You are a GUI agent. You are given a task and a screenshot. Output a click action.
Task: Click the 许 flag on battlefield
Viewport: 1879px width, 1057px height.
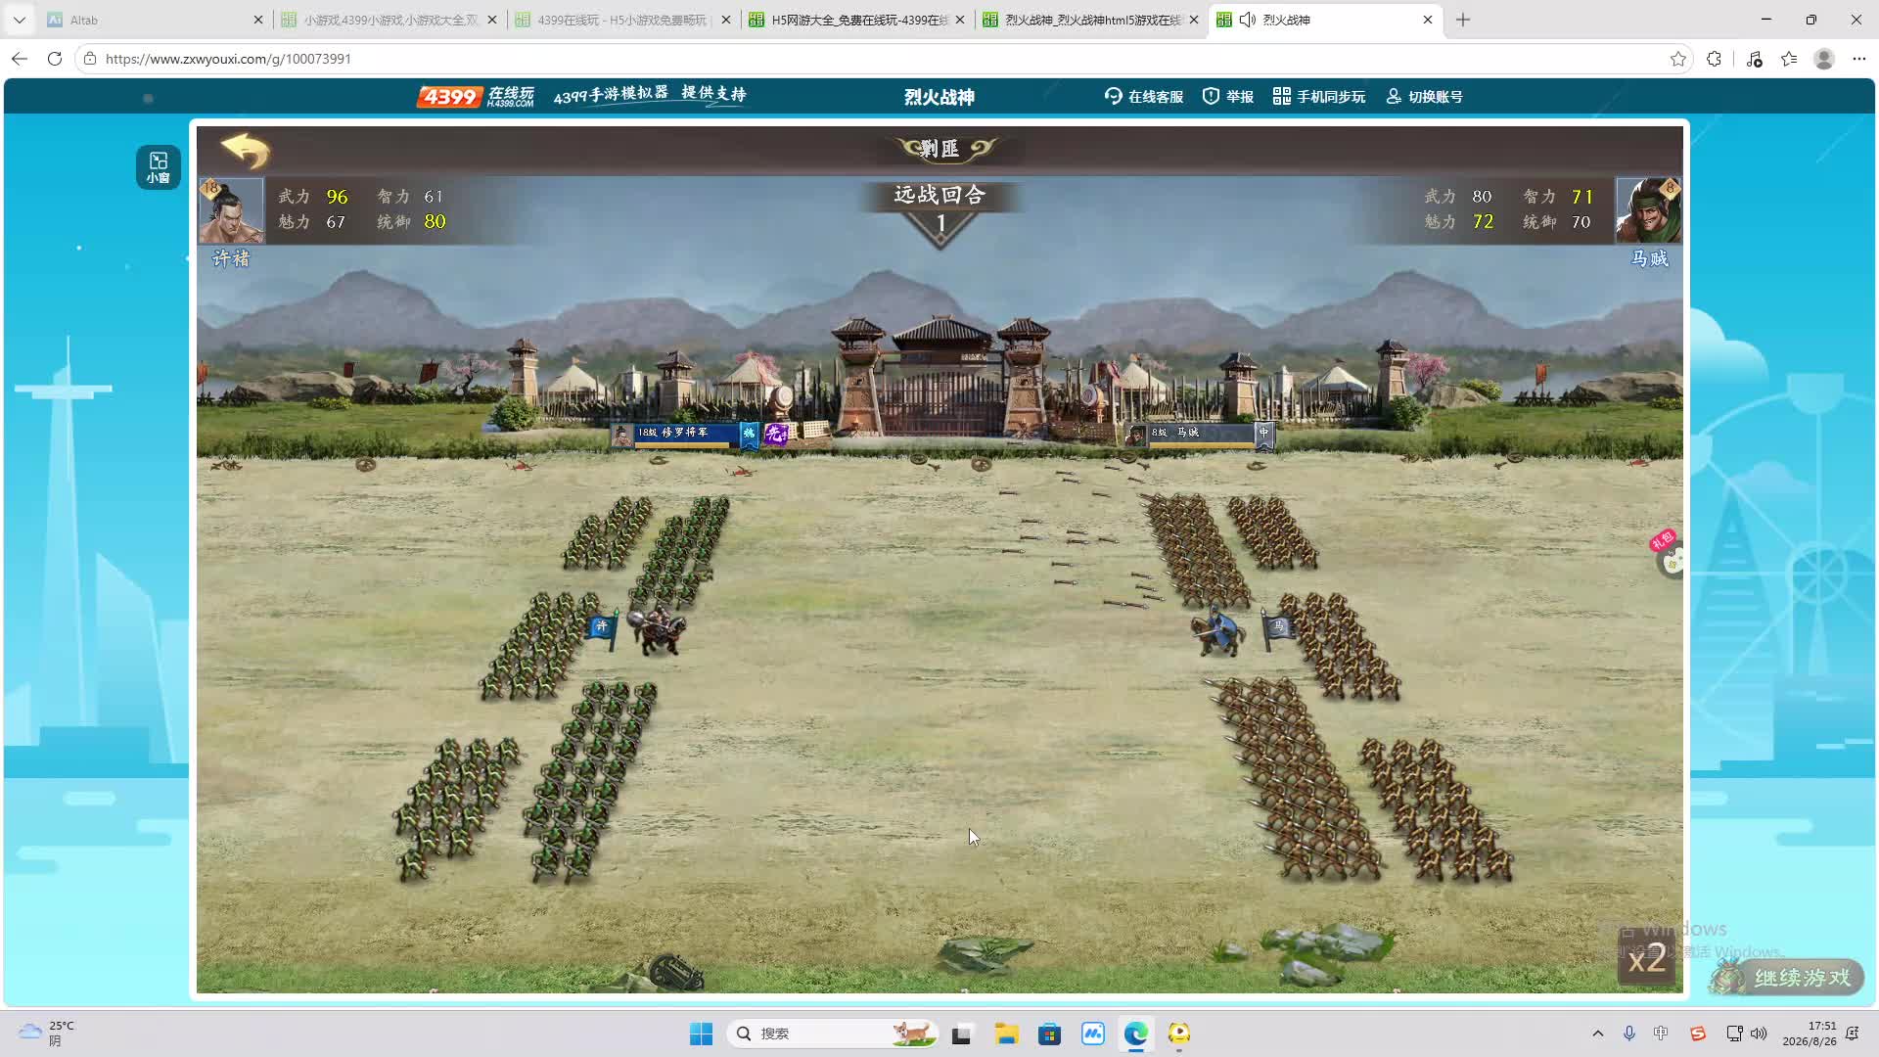tap(602, 628)
